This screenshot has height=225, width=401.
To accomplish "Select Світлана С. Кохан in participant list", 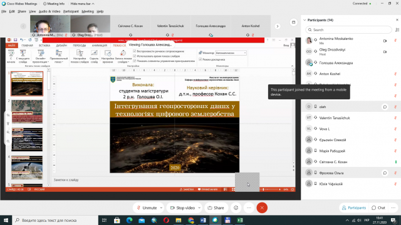I will pos(351,162).
